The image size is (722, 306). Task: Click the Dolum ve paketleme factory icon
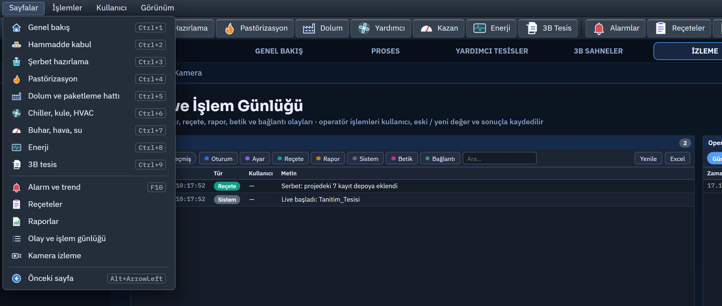pyautogui.click(x=17, y=96)
